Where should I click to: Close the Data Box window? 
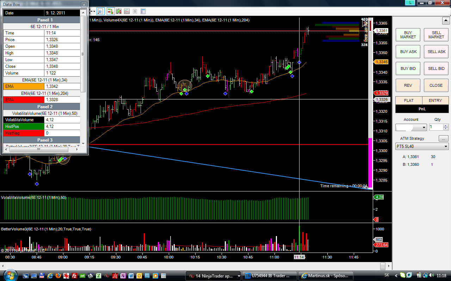tap(84, 5)
